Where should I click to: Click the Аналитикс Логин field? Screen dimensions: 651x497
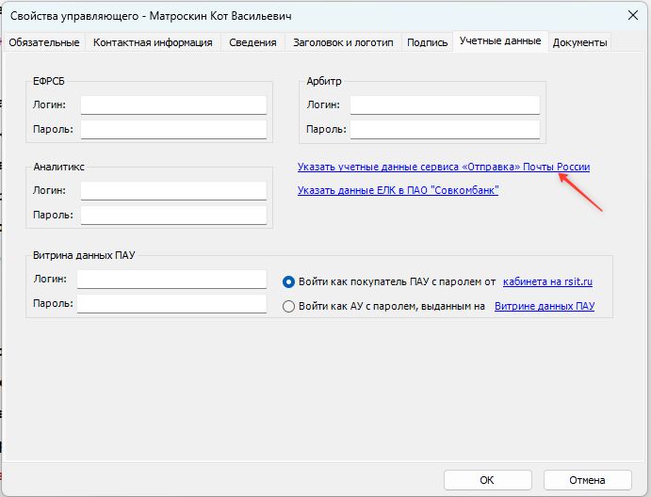point(173,190)
